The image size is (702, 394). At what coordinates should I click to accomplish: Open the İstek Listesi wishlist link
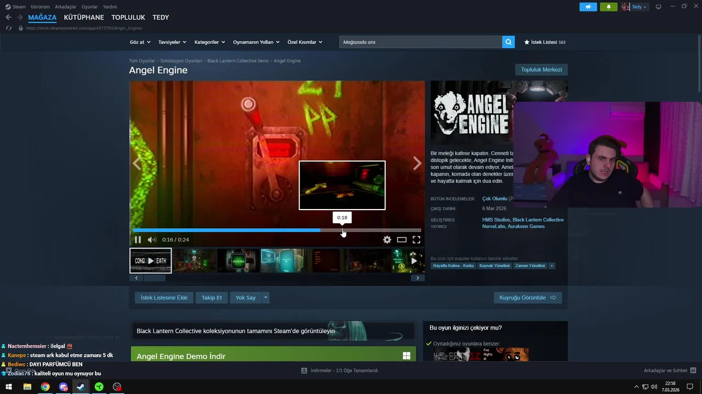tap(545, 42)
